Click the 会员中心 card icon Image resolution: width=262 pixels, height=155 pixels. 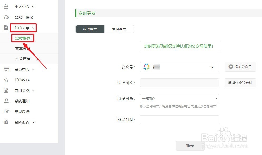click(6, 69)
